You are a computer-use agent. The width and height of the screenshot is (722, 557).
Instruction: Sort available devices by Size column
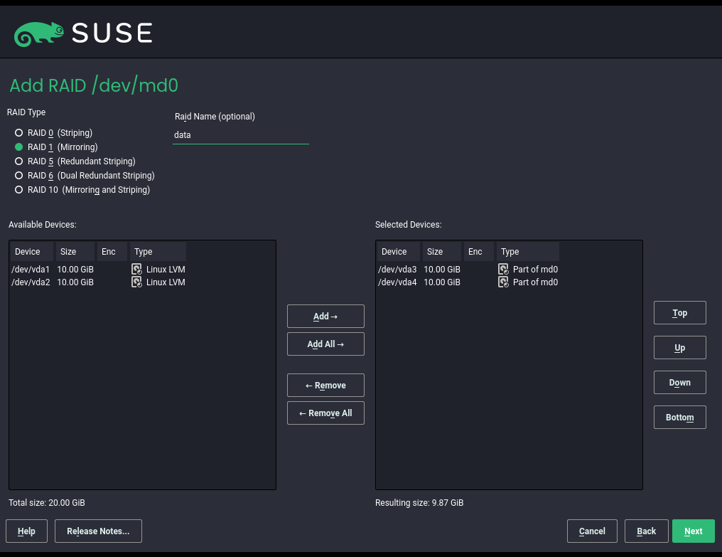pos(75,252)
